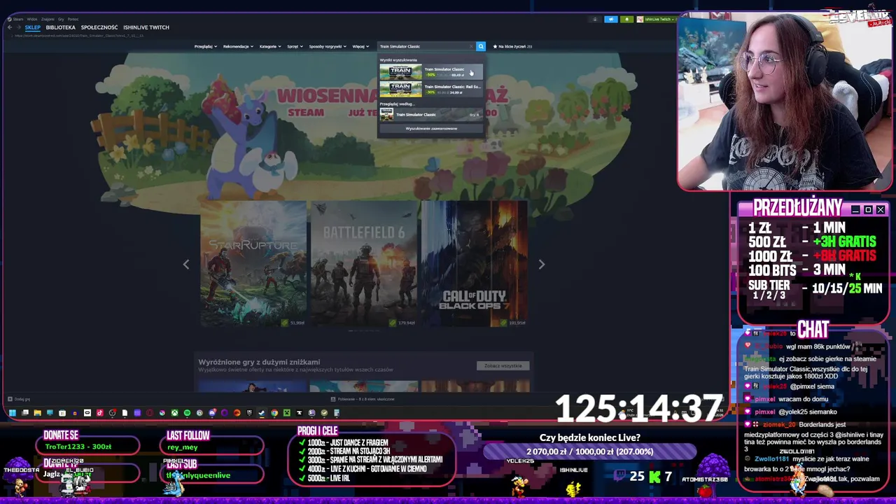
Task: Open Na liście życzeń wishlist link
Action: click(x=512, y=46)
